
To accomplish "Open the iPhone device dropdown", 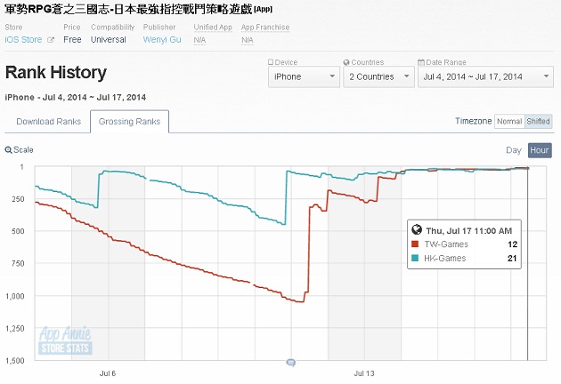I will point(305,76).
